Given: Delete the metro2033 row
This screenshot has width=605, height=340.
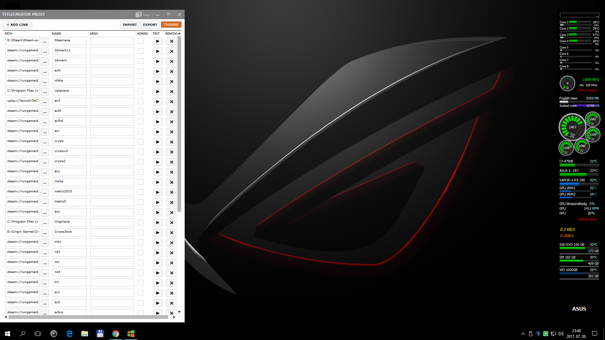Looking at the screenshot, I should tap(172, 192).
